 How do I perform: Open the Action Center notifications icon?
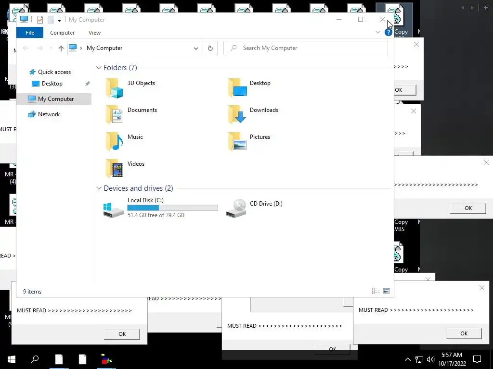coord(477,359)
